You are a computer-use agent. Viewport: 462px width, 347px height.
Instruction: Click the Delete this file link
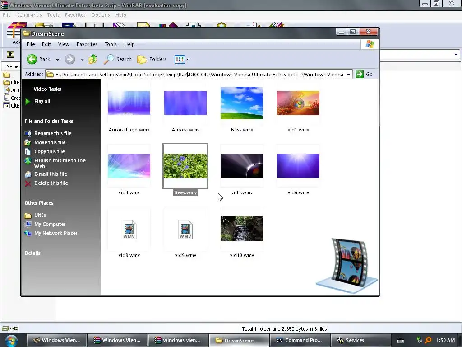pyautogui.click(x=51, y=183)
